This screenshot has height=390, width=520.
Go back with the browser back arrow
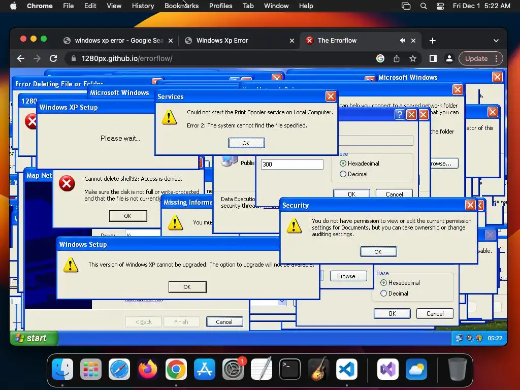(20, 58)
